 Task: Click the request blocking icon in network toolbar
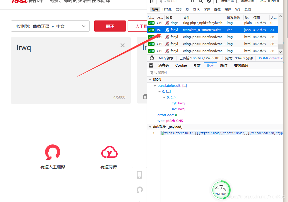(x=209, y=1)
